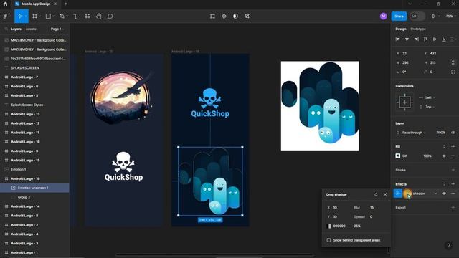Open the Figma main menu icon
Image resolution: width=459 pixels, height=258 pixels.
(5, 16)
